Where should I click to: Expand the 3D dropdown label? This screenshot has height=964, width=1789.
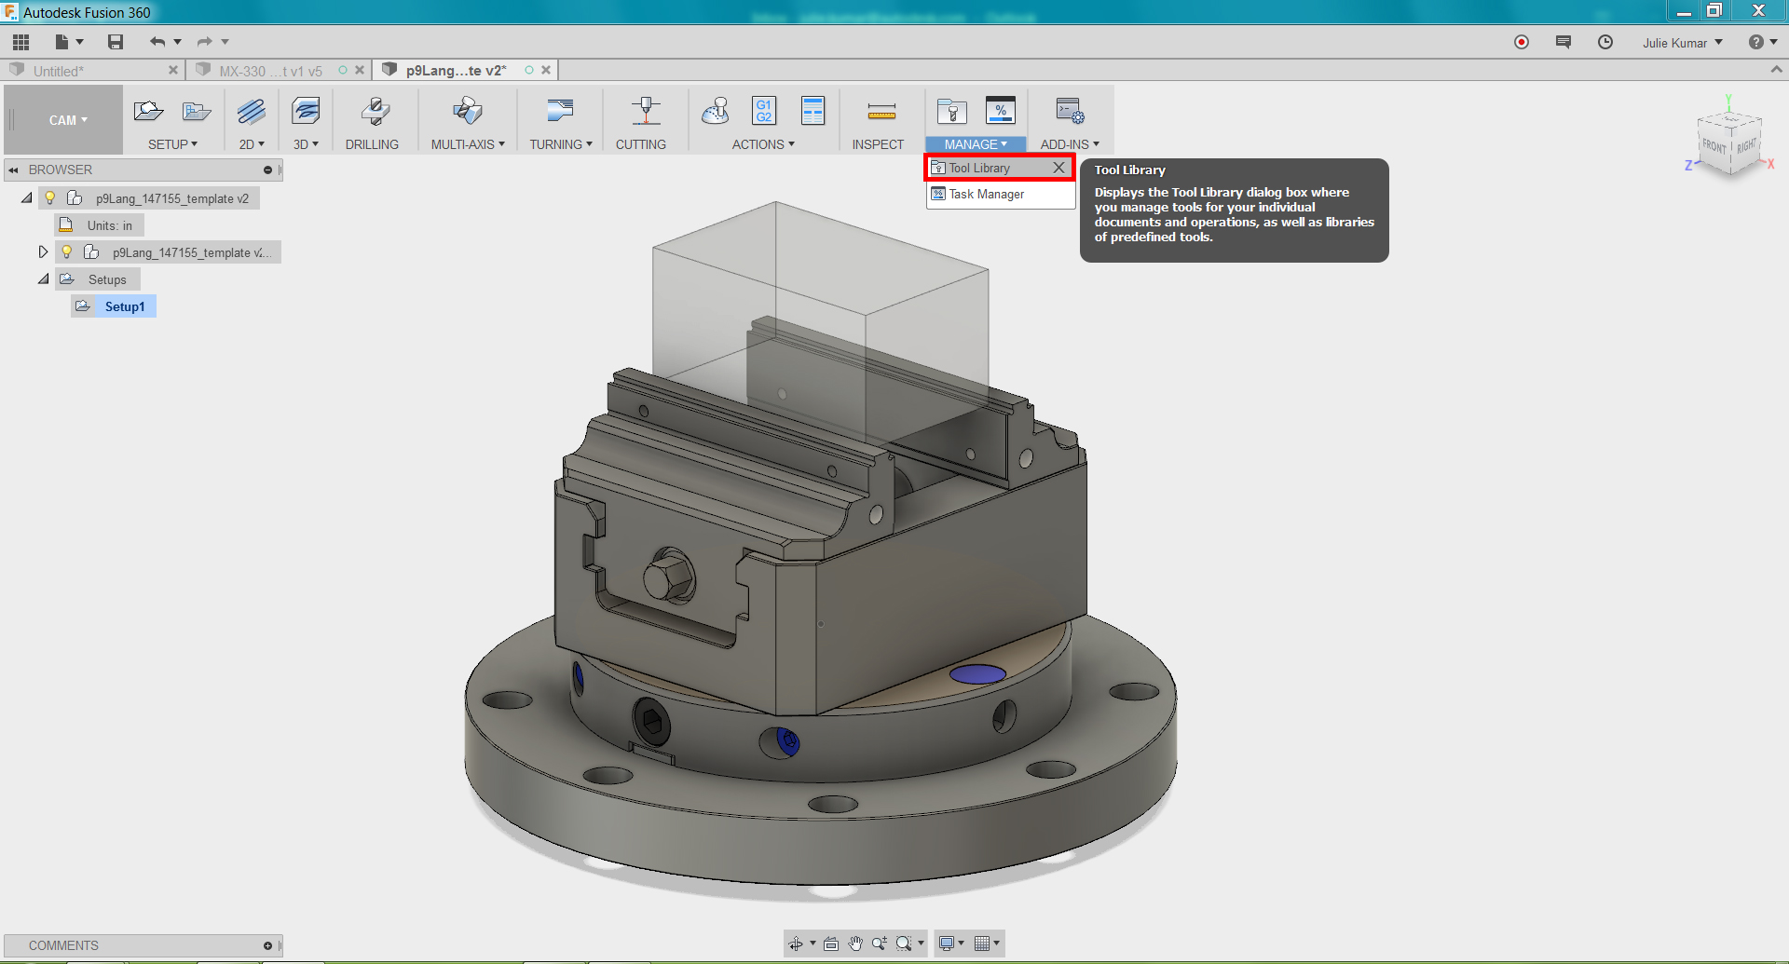[306, 144]
